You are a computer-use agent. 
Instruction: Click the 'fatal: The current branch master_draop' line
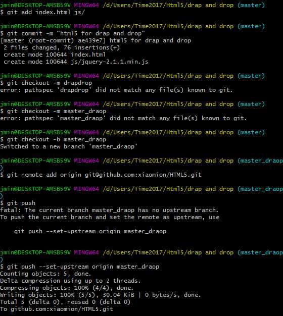pyautogui.click(x=109, y=210)
